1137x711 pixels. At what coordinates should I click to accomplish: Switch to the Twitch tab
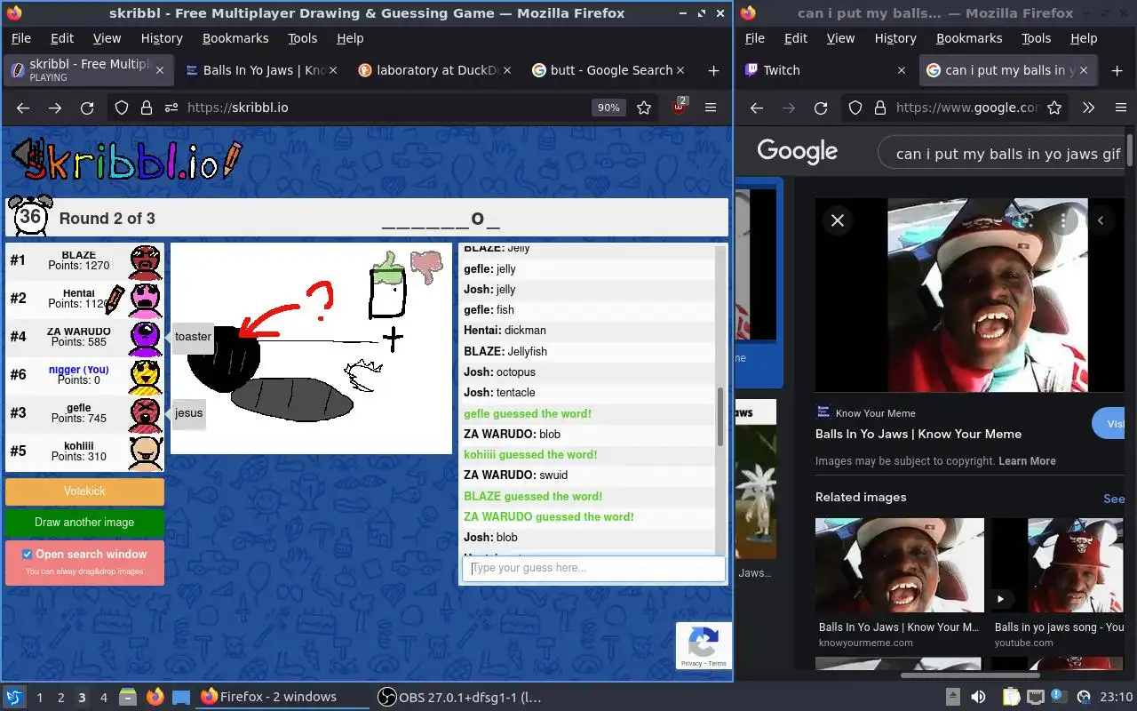tap(825, 70)
